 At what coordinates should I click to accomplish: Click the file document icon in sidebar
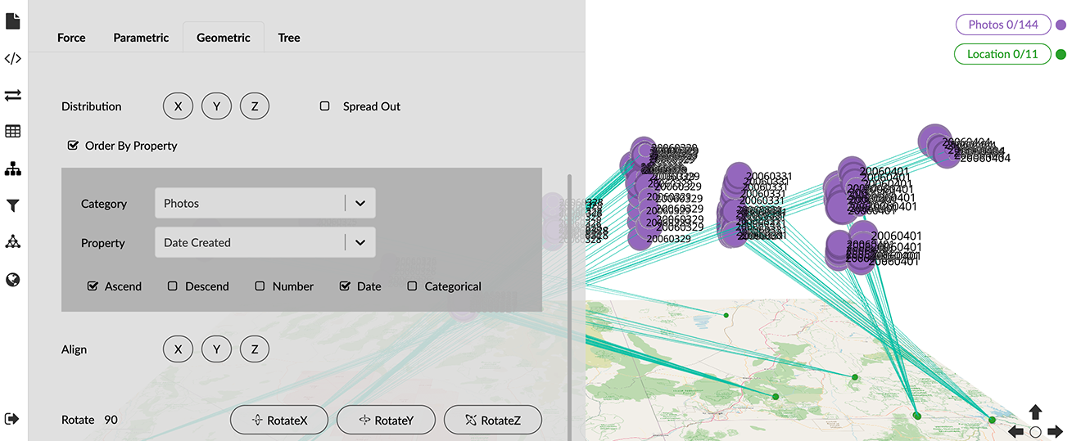coord(13,22)
